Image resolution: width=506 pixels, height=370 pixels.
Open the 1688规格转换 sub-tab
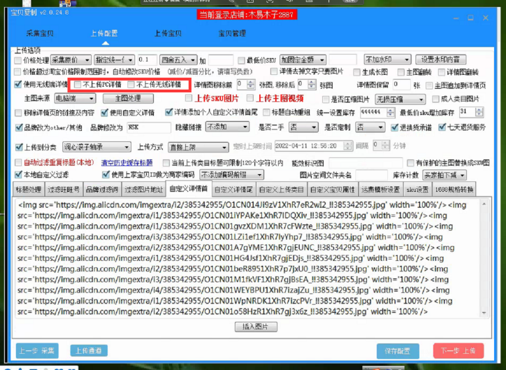454,190
